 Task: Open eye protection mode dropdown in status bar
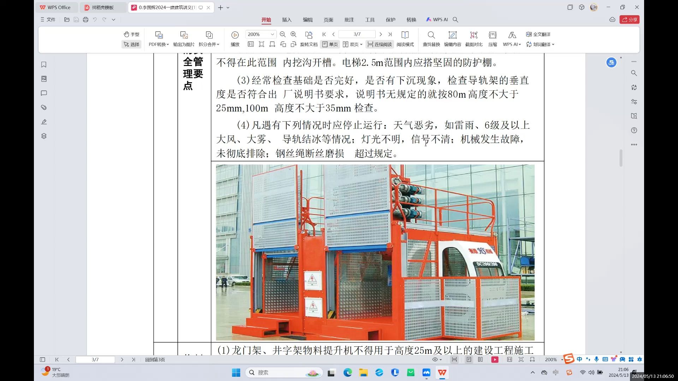pyautogui.click(x=437, y=359)
